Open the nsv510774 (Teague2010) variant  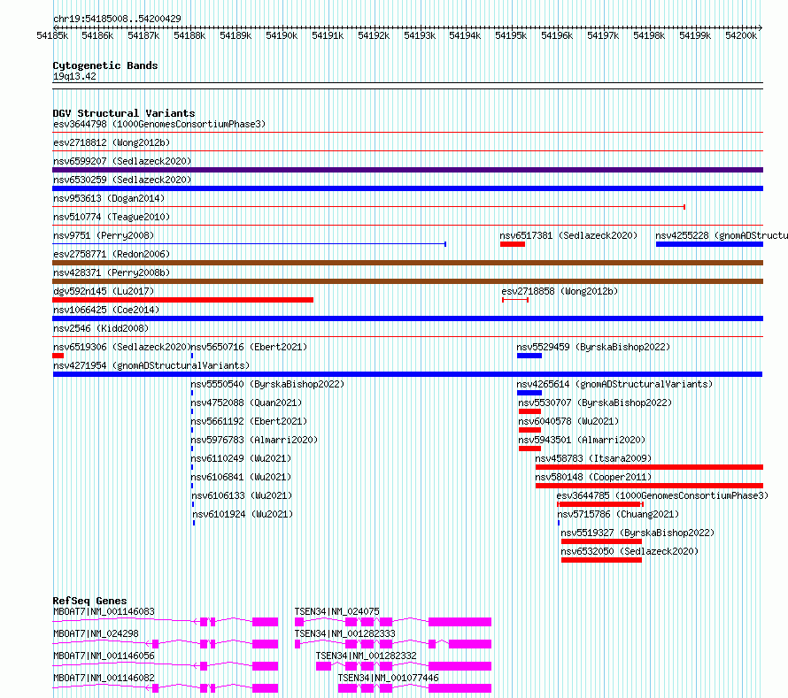[112, 217]
